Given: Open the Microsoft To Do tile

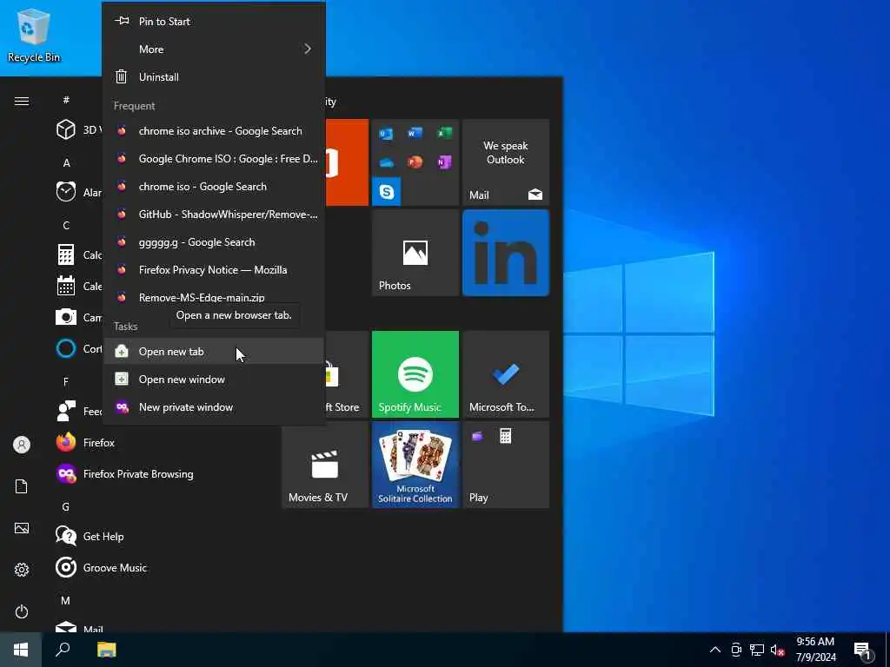Looking at the screenshot, I should point(506,374).
